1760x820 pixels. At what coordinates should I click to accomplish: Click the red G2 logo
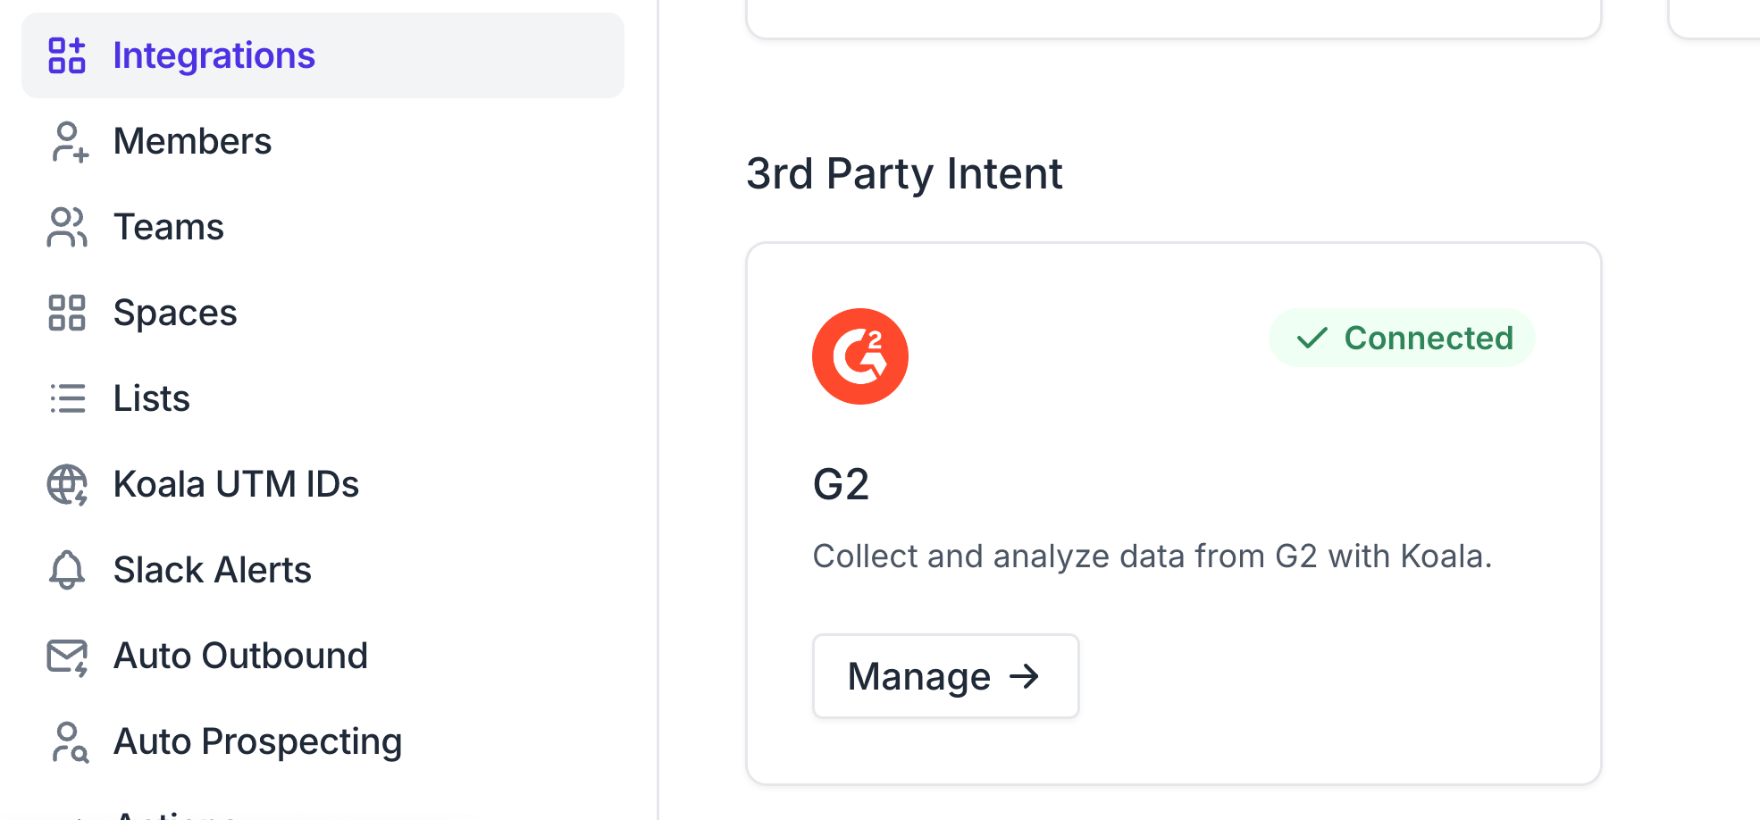tap(859, 356)
